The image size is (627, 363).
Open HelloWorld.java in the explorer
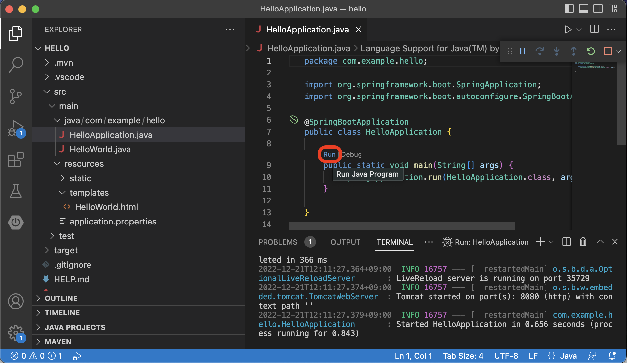pos(138,149)
